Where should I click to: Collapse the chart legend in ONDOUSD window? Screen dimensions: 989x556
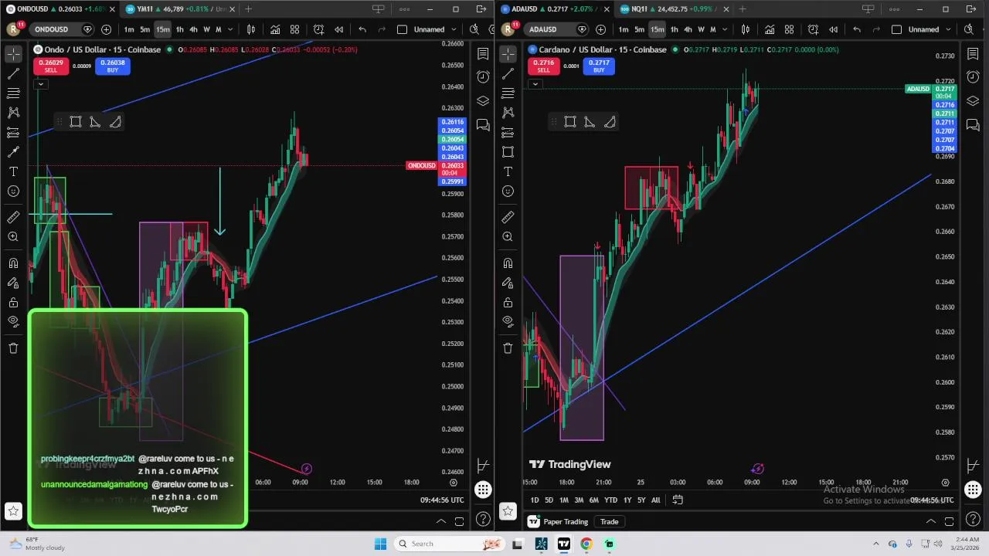tap(40, 83)
